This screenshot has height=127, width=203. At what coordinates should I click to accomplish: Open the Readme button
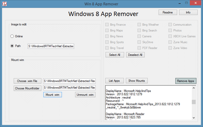(168, 12)
